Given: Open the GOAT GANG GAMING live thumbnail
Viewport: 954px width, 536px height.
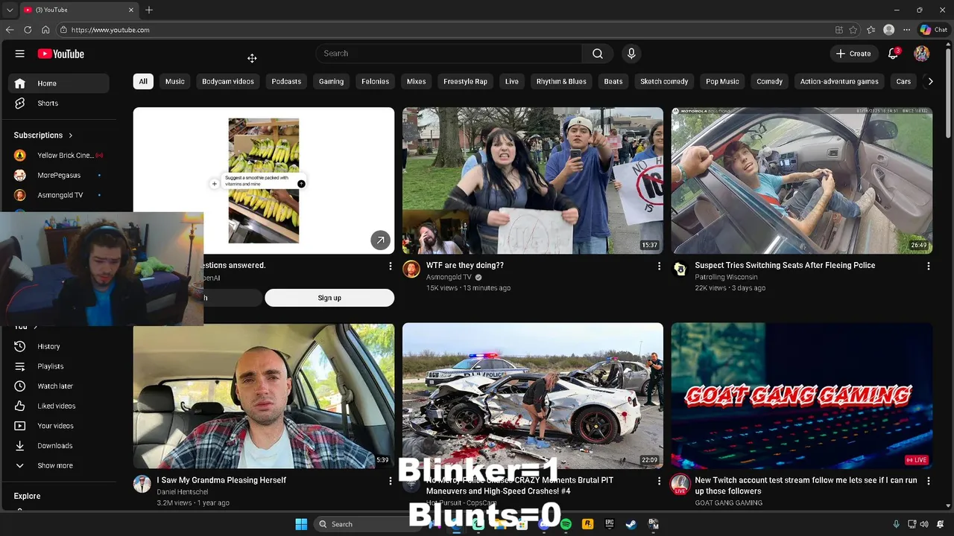Looking at the screenshot, I should (802, 395).
